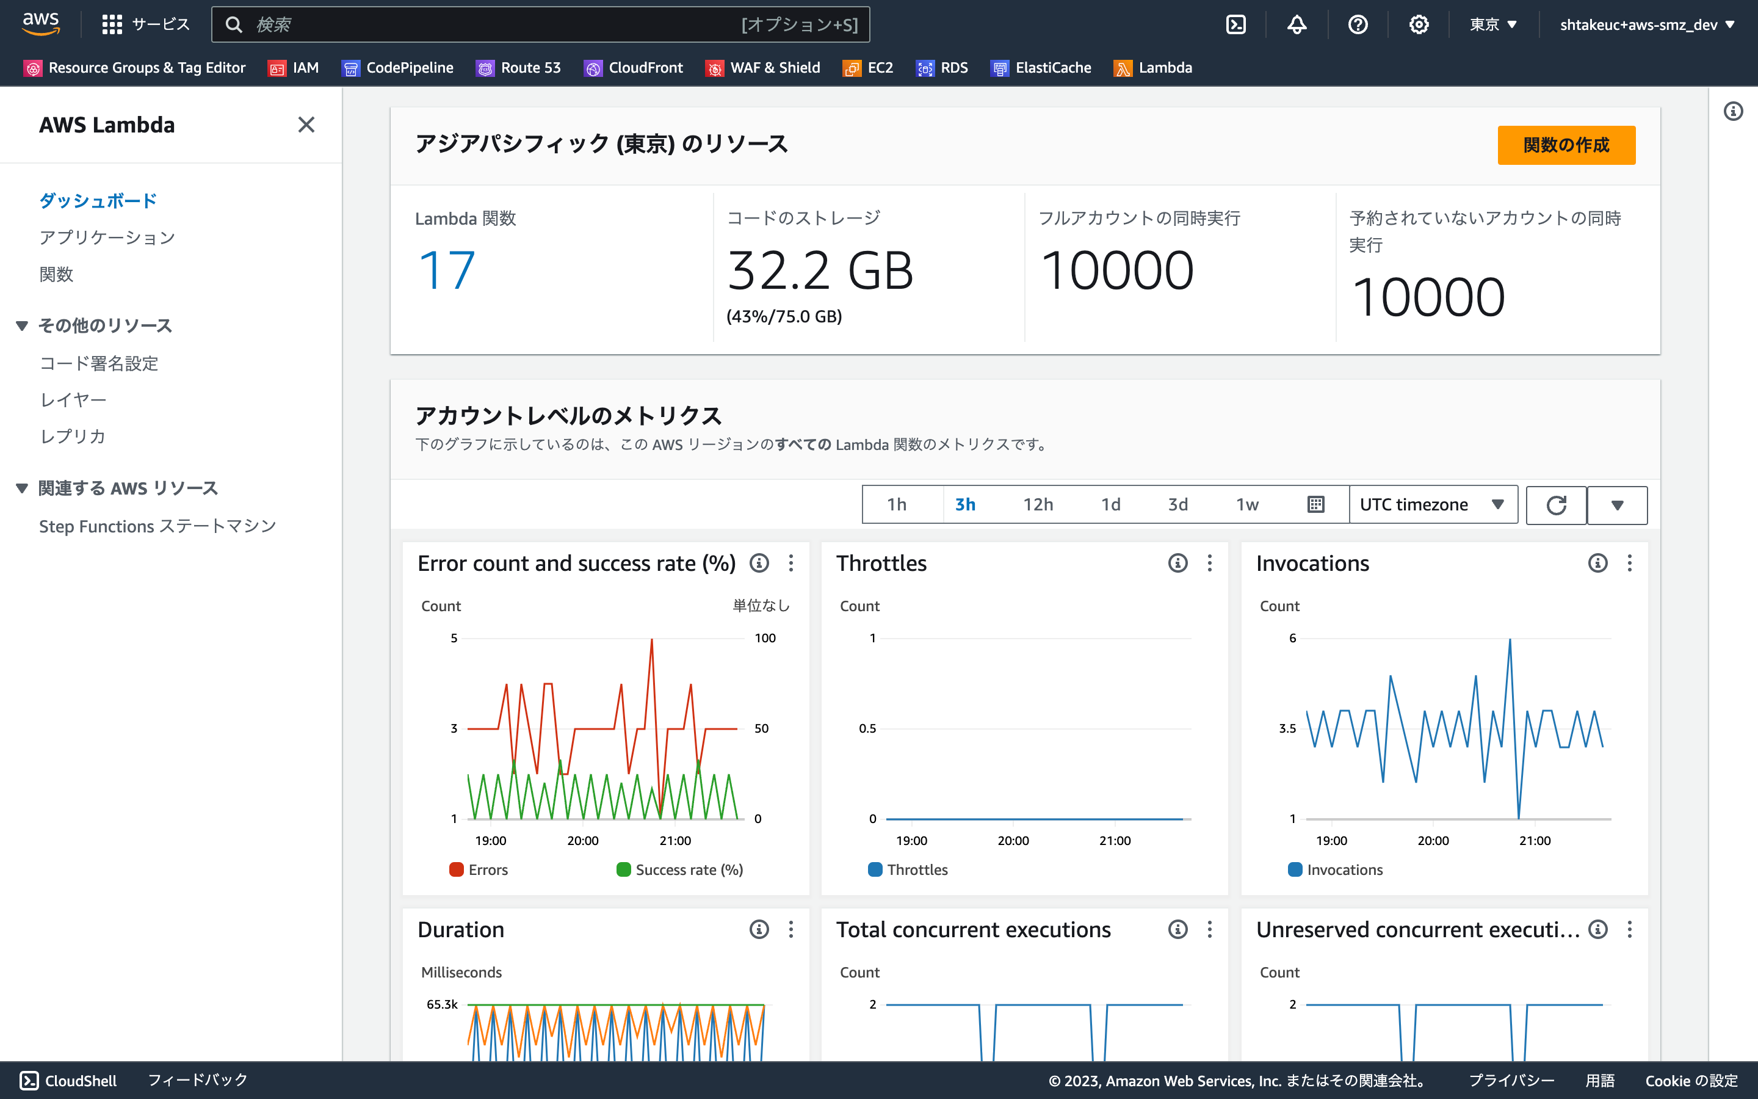Pick a custom date range with the calendar icon
Screen dimensions: 1758x1099
point(1315,504)
